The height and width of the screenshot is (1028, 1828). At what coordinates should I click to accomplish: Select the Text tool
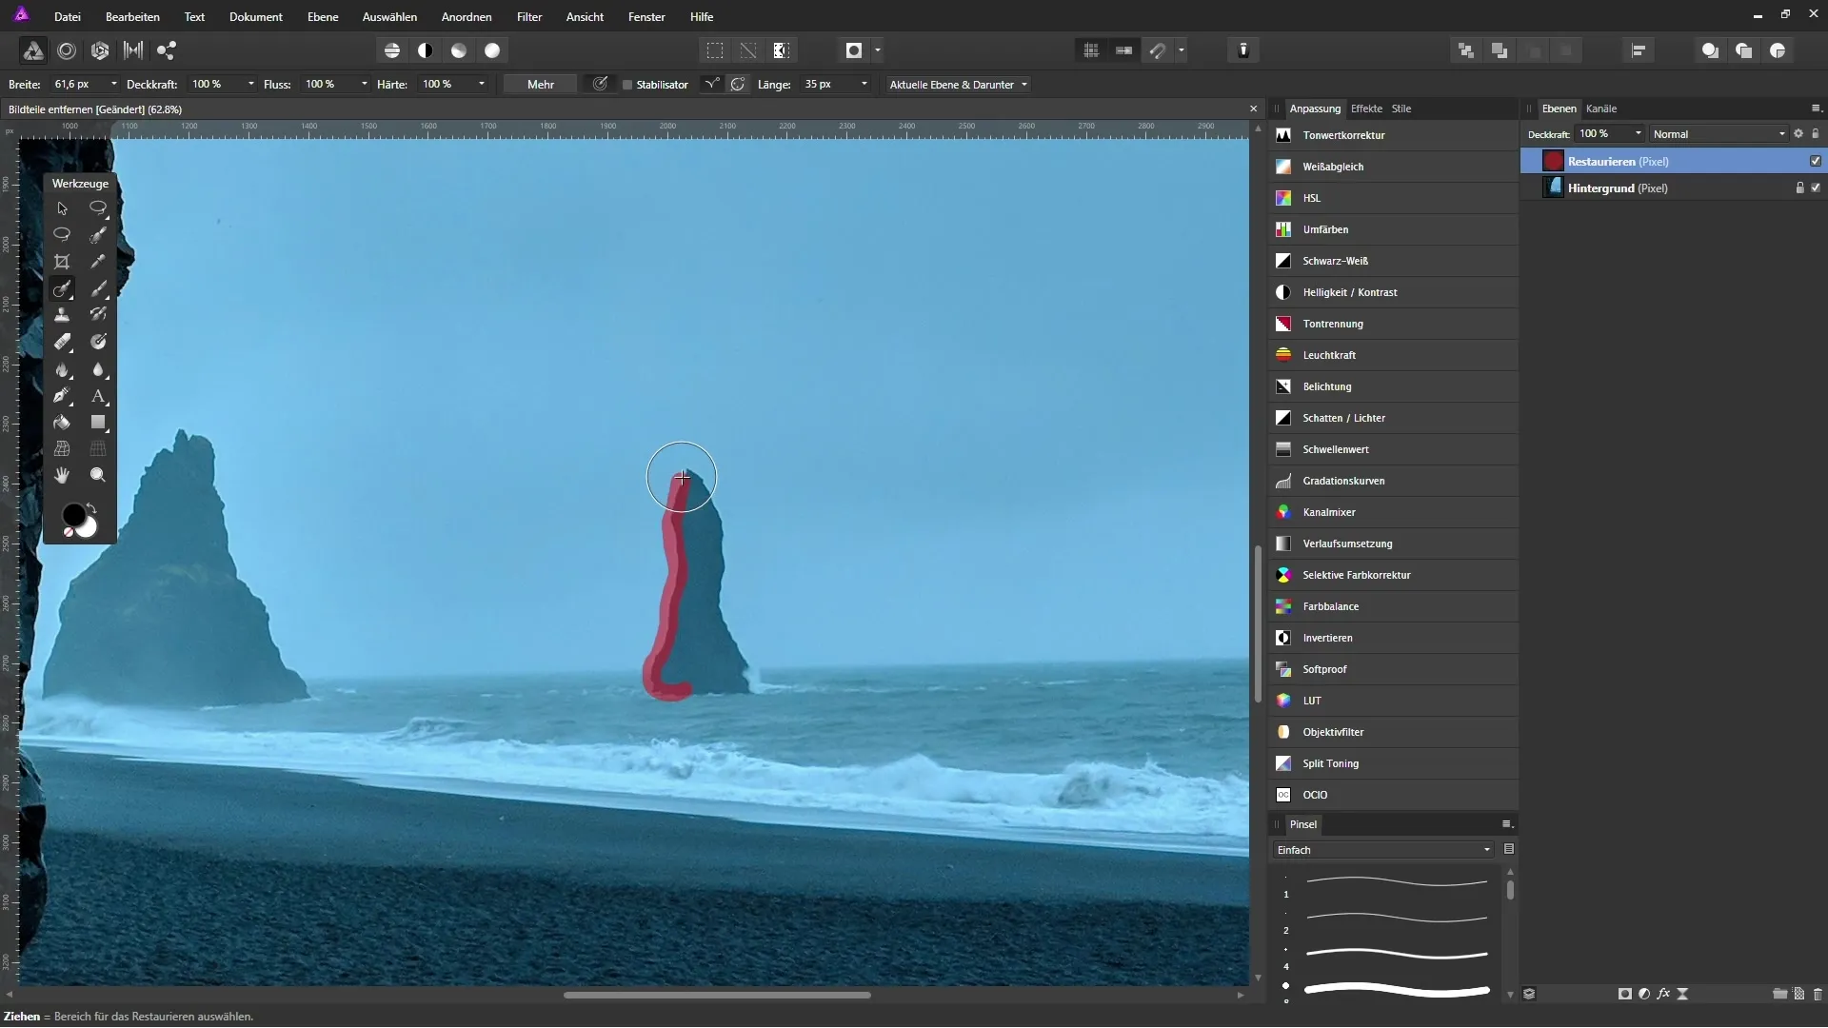98,395
